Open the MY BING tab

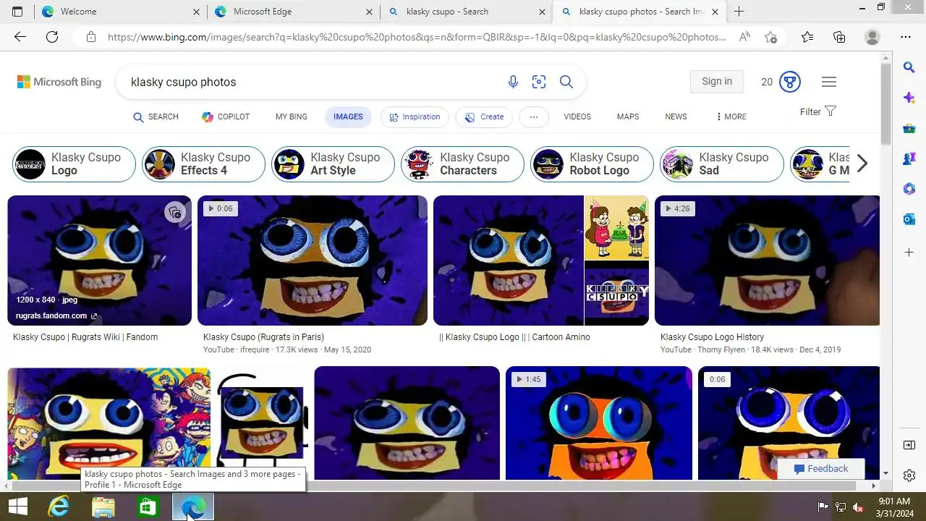(292, 117)
